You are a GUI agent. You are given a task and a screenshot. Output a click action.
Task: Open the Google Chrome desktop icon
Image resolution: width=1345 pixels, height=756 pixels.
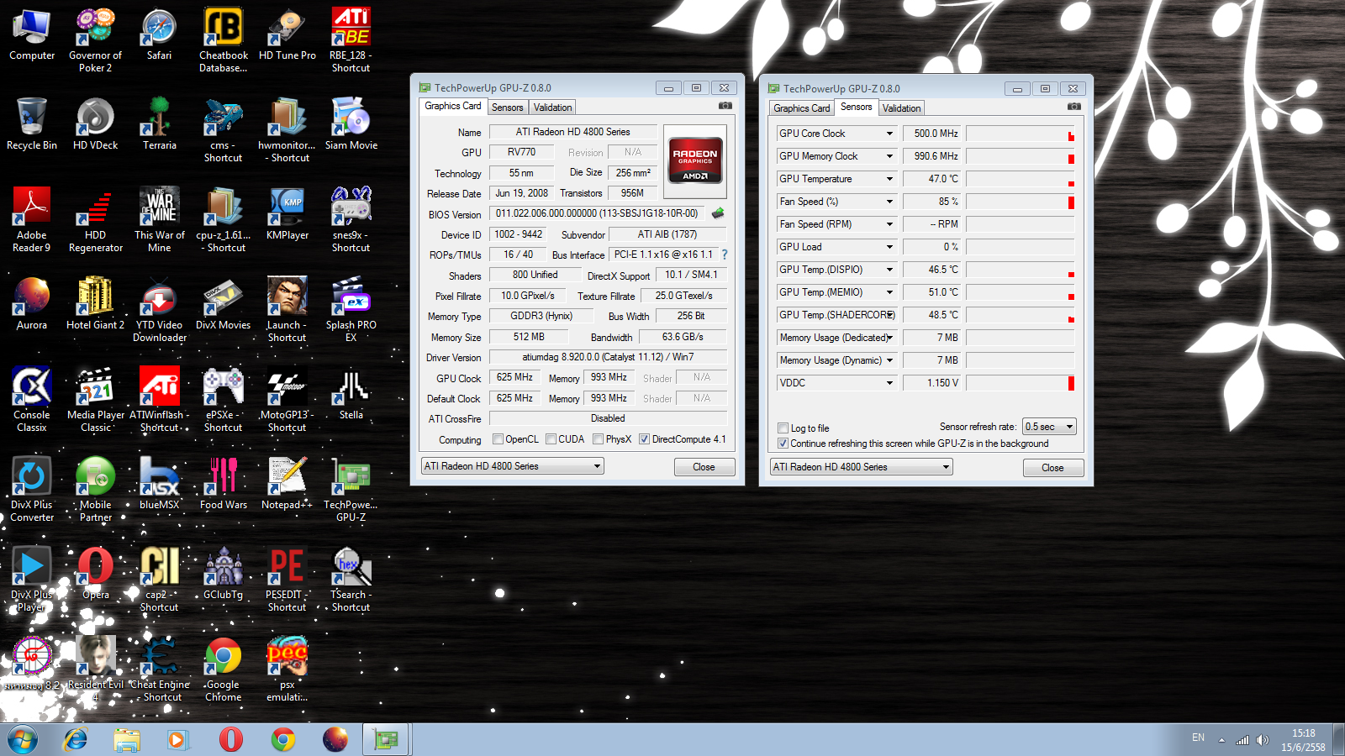[224, 669]
